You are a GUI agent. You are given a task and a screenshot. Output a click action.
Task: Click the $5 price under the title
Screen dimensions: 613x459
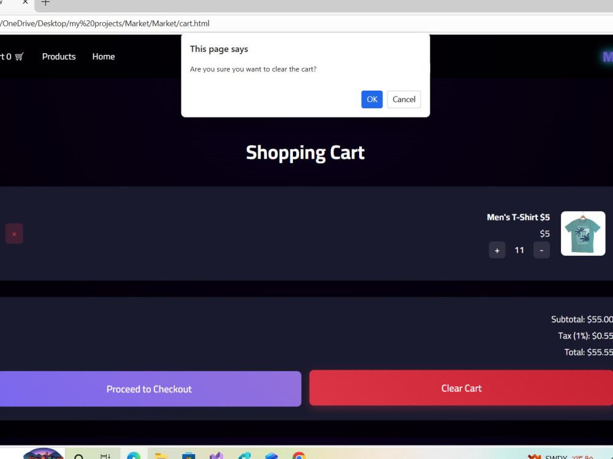(x=544, y=234)
